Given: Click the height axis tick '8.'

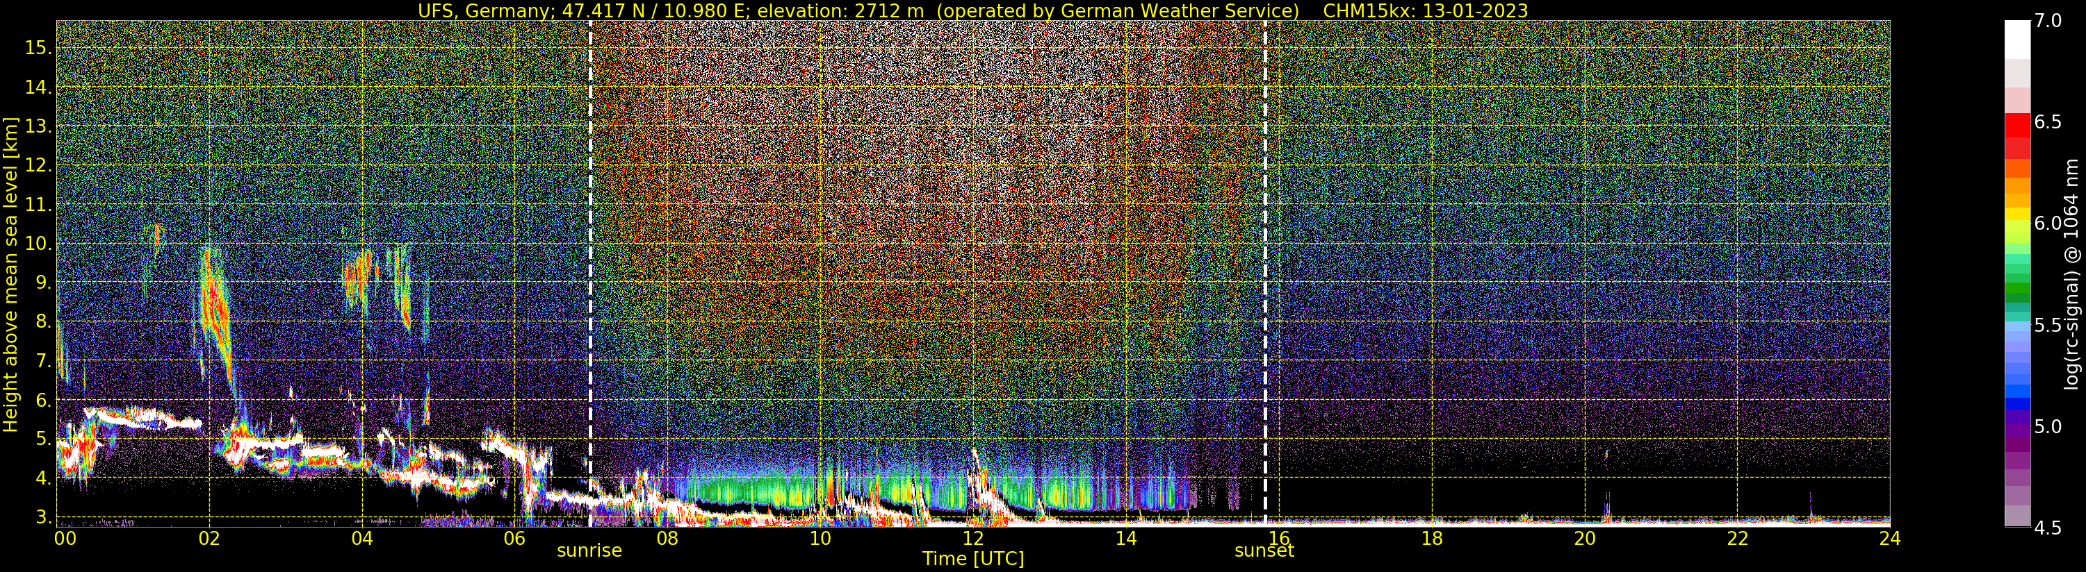Looking at the screenshot, I should click(43, 322).
